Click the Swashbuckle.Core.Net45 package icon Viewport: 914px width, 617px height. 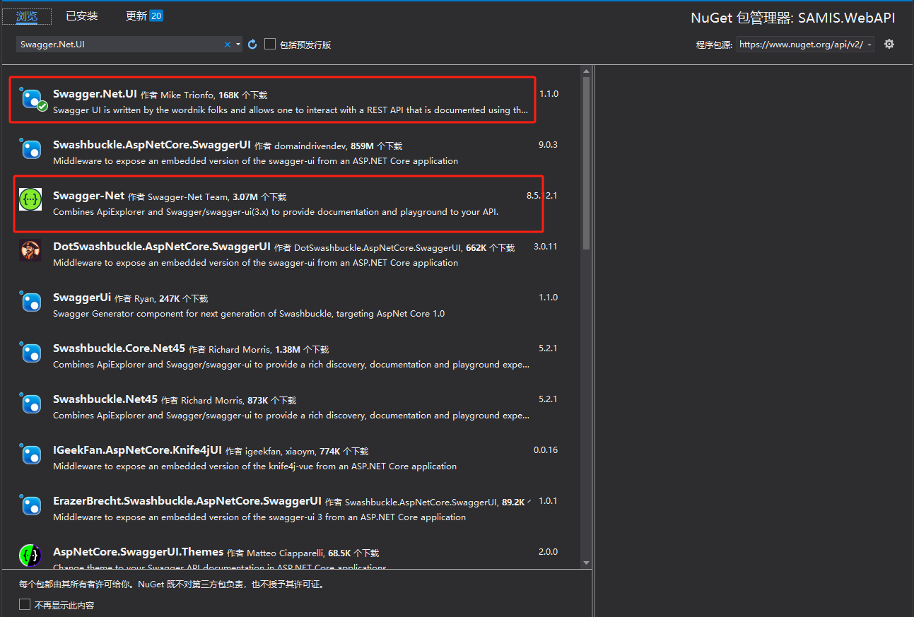click(x=30, y=353)
